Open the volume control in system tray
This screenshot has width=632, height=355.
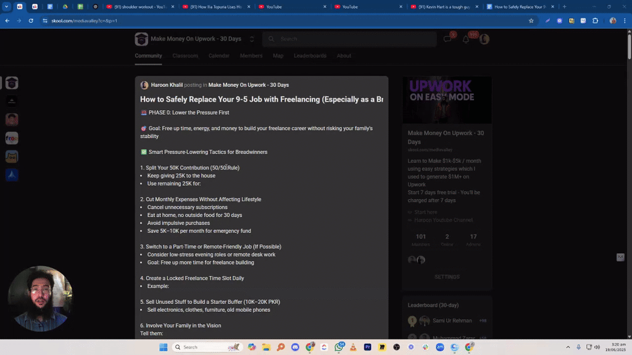(x=597, y=347)
